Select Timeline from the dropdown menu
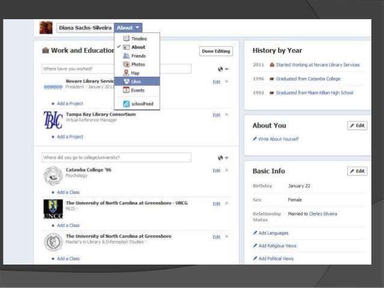The width and height of the screenshot is (384, 288). pos(137,38)
